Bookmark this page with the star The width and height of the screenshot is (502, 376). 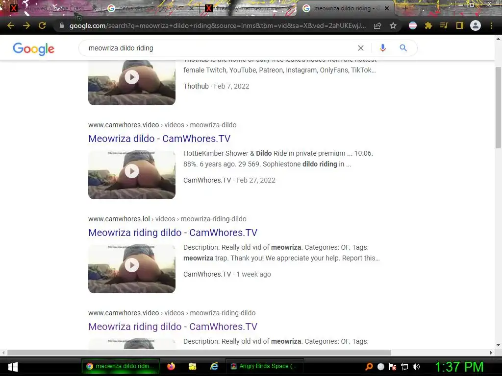(x=393, y=25)
